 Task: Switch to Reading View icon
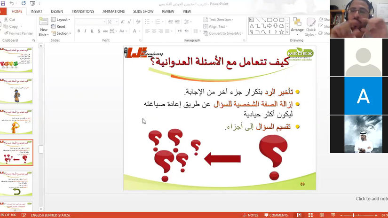322,215
